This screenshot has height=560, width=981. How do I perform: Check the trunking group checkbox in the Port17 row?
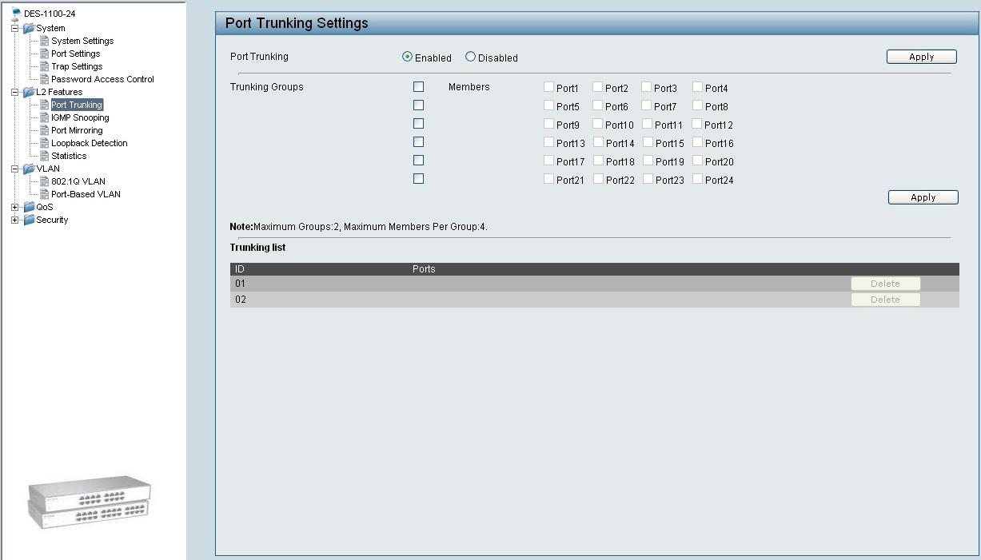click(x=418, y=160)
